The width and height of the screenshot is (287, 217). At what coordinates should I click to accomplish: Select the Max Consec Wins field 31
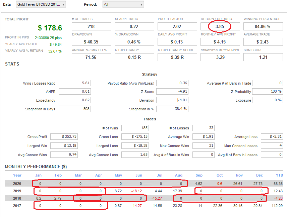pos(204,145)
